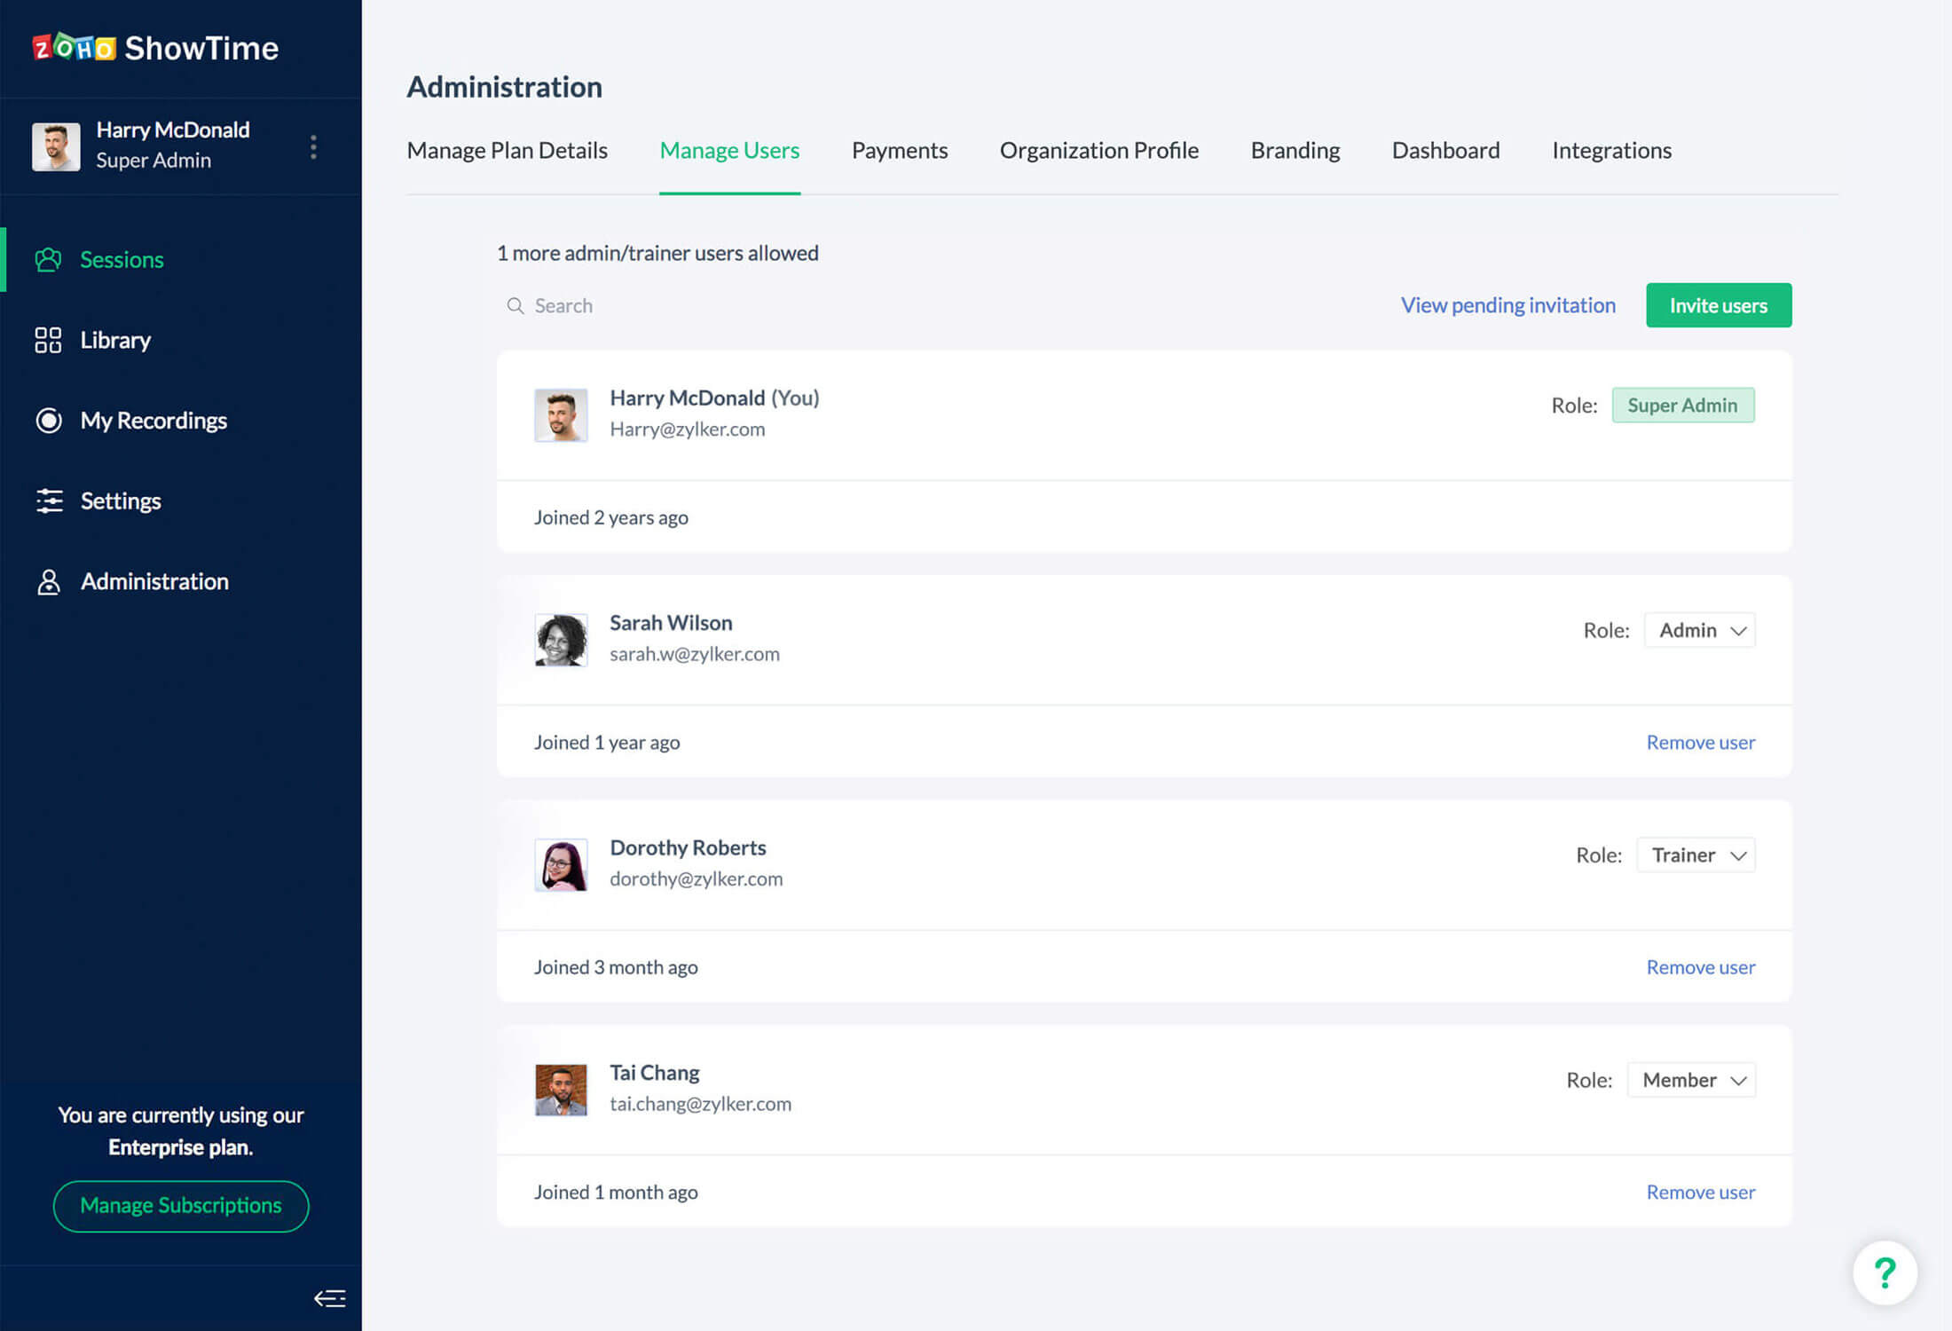Open the Integrations tab
Screen dimensions: 1952x1331
coord(1611,150)
